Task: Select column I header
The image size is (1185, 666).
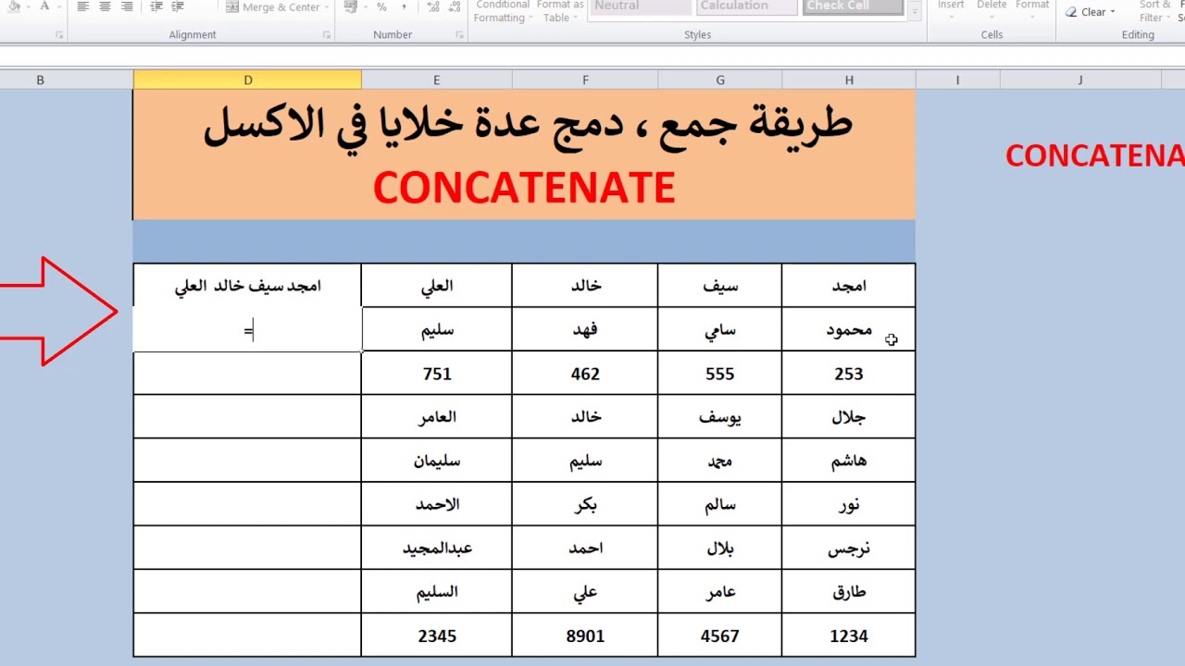Action: [957, 80]
